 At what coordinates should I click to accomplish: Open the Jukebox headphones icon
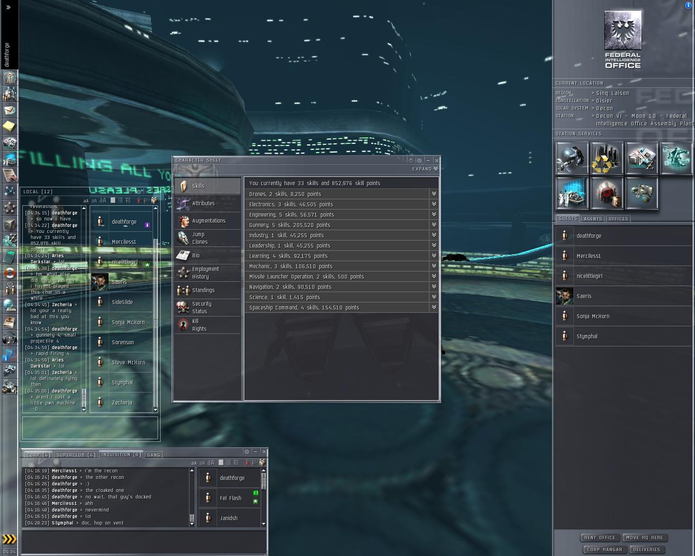point(9,339)
